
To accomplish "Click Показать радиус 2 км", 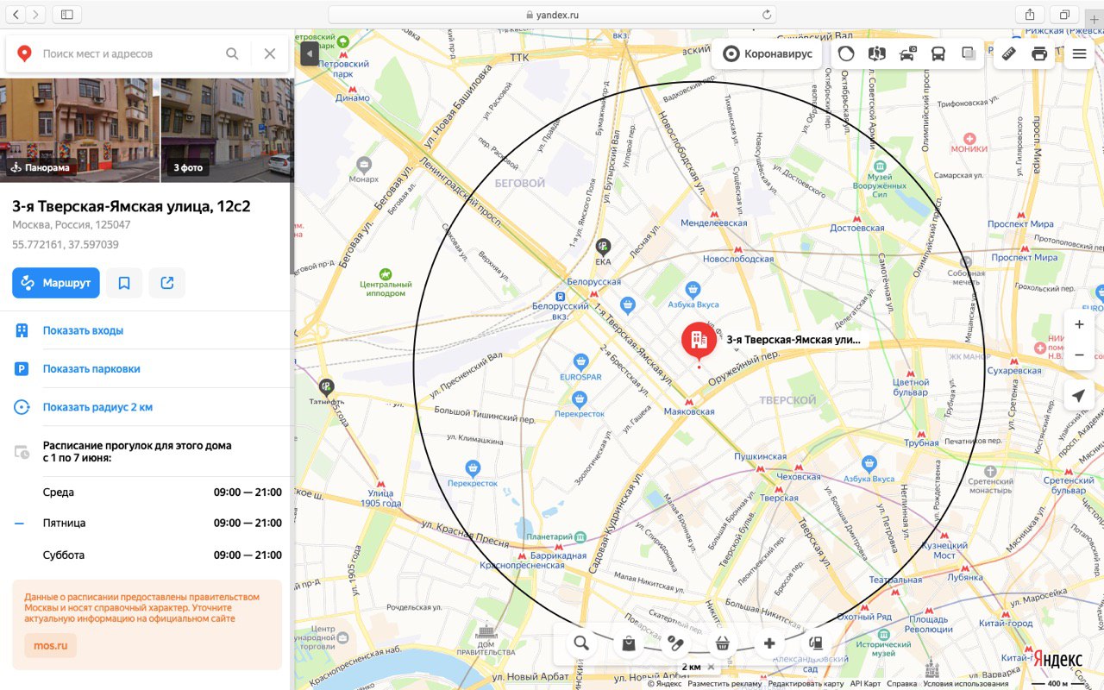I will (x=97, y=407).
